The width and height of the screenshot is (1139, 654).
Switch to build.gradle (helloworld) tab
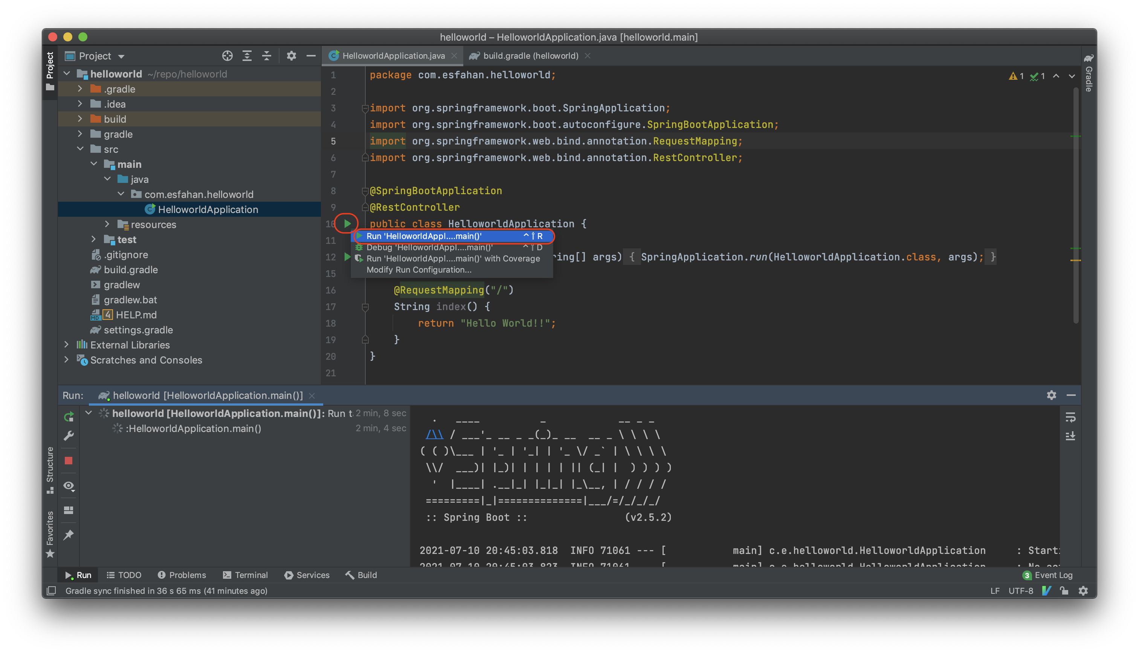pyautogui.click(x=530, y=56)
